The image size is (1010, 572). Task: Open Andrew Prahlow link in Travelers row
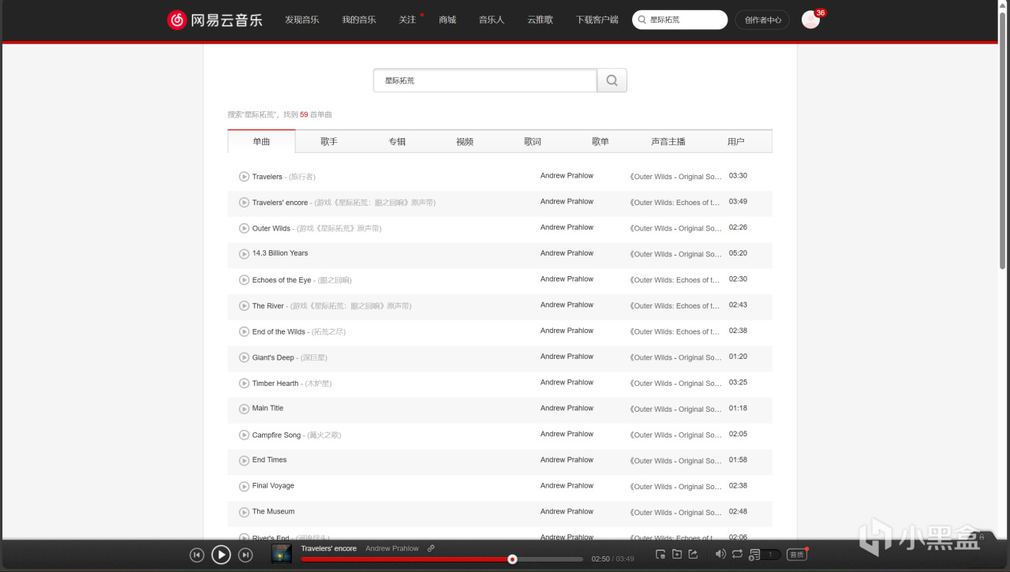click(x=567, y=176)
